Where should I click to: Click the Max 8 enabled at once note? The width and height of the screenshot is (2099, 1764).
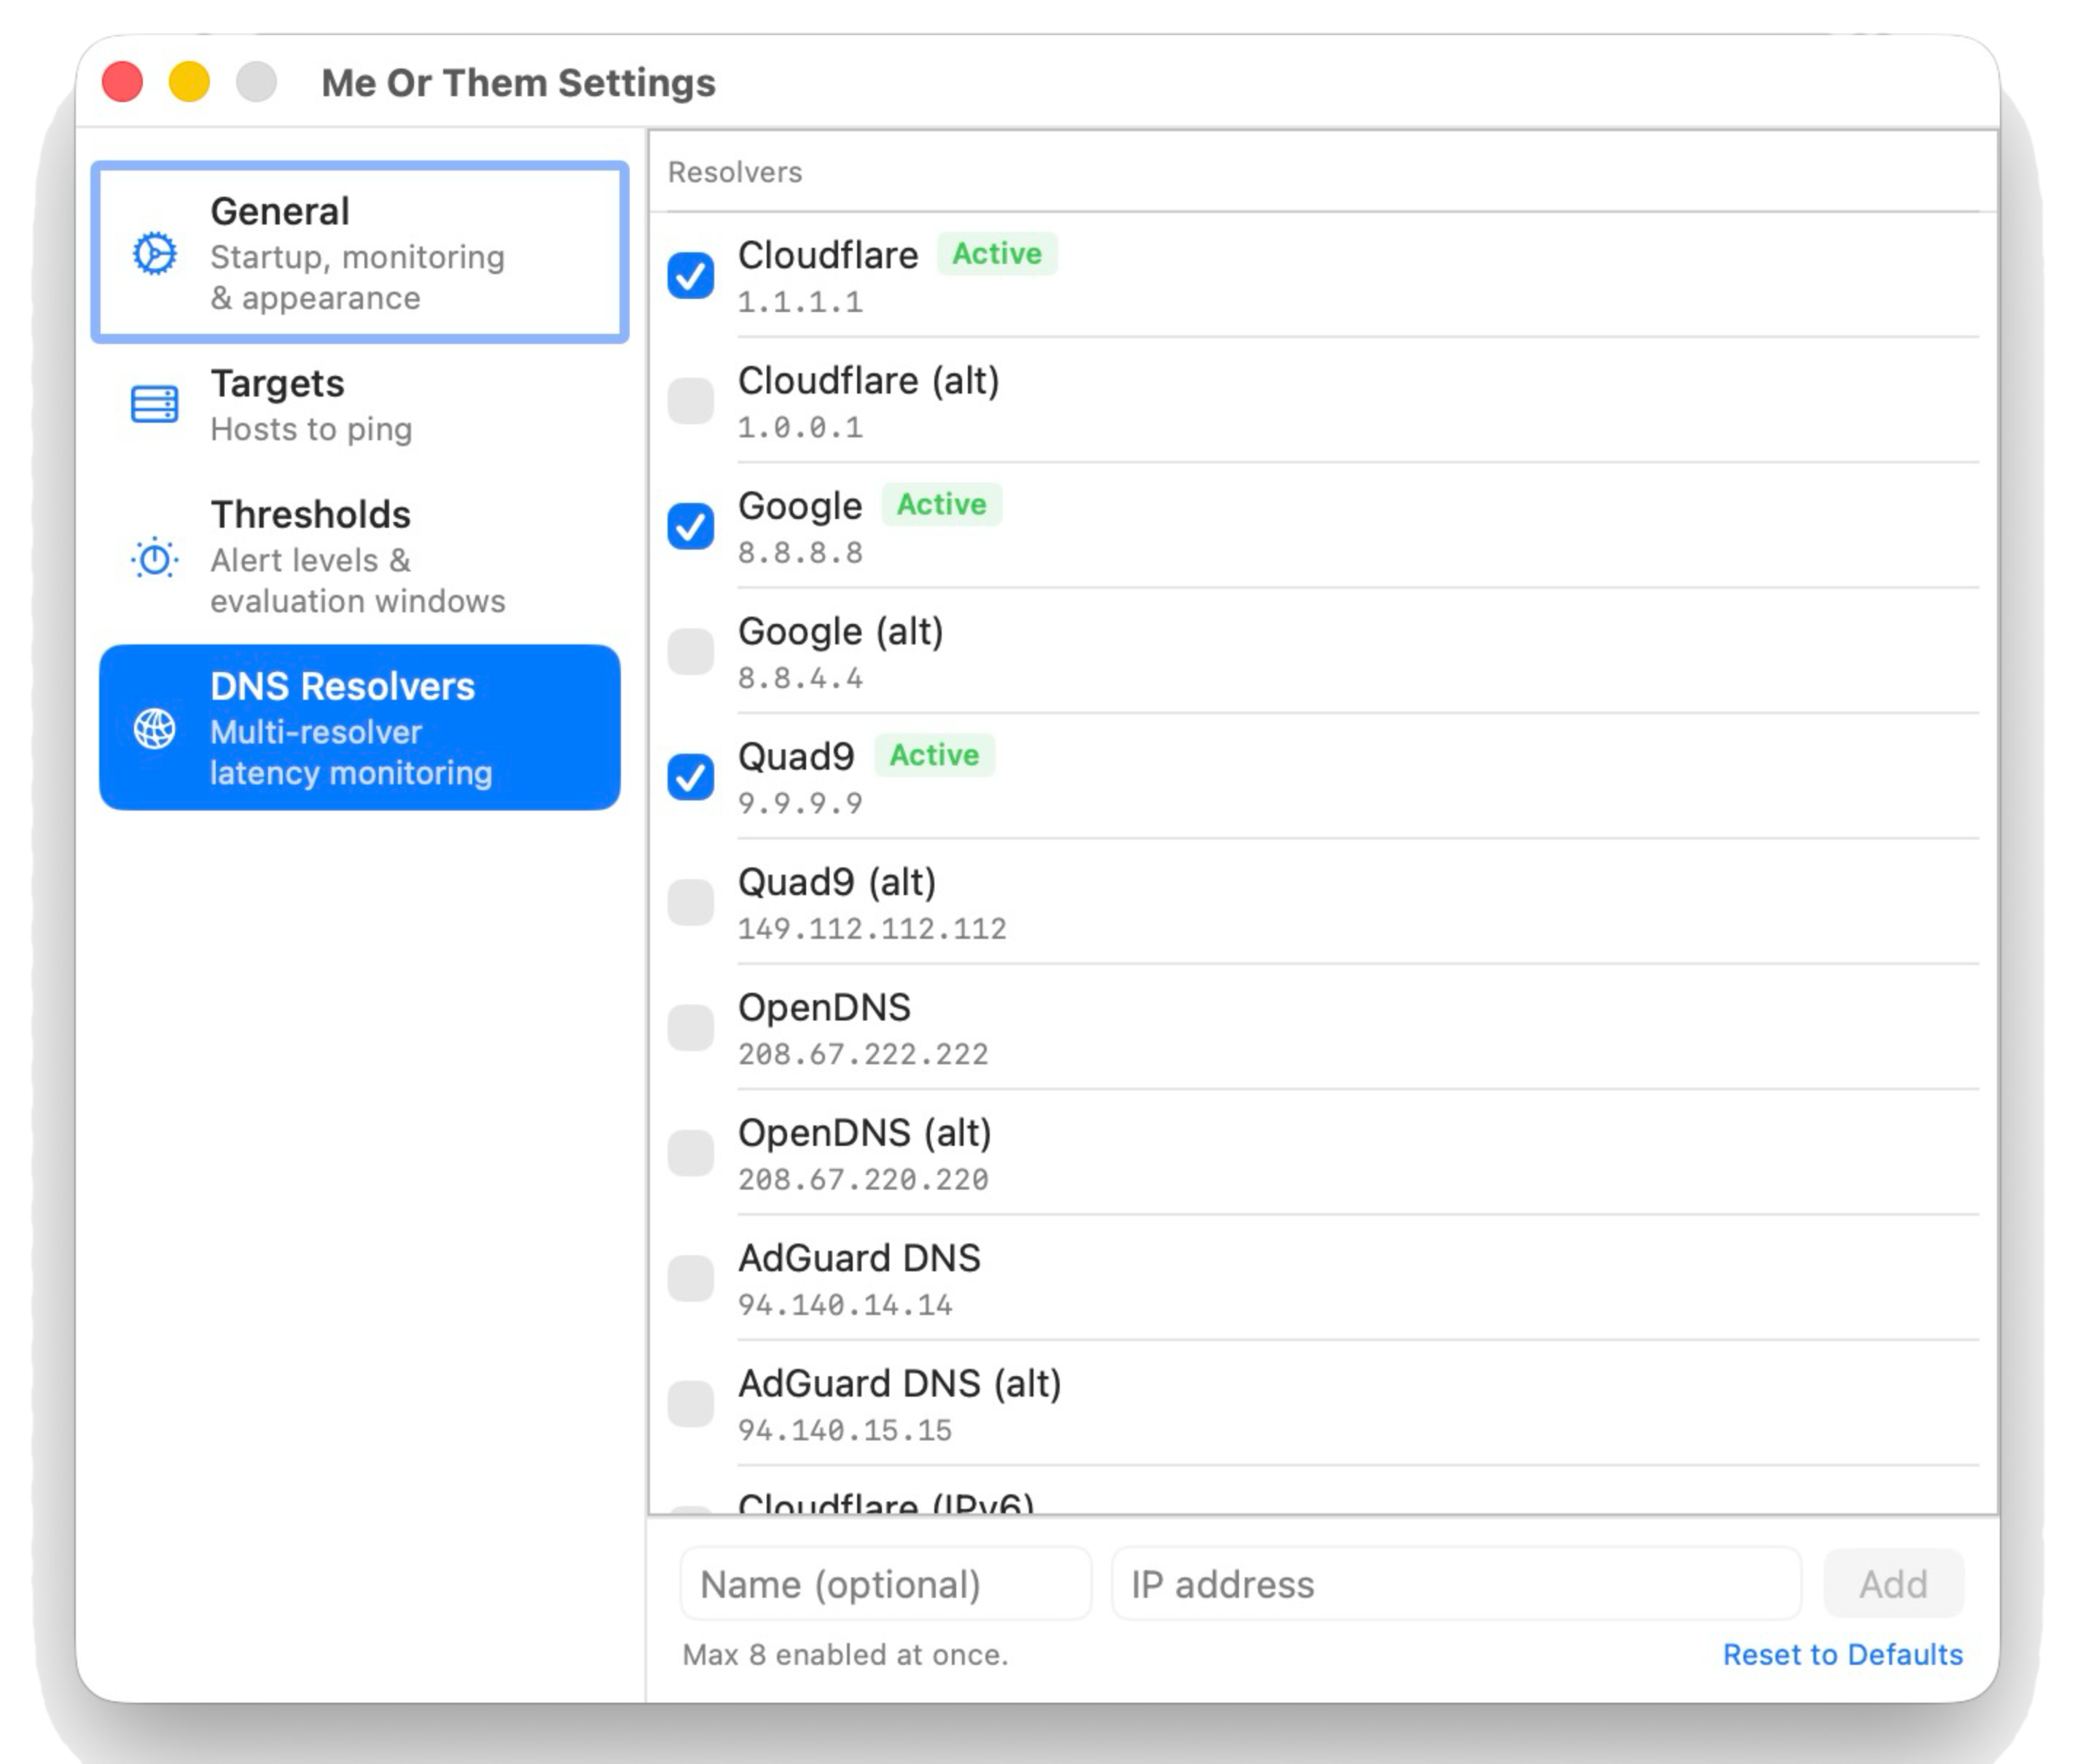pos(845,1655)
